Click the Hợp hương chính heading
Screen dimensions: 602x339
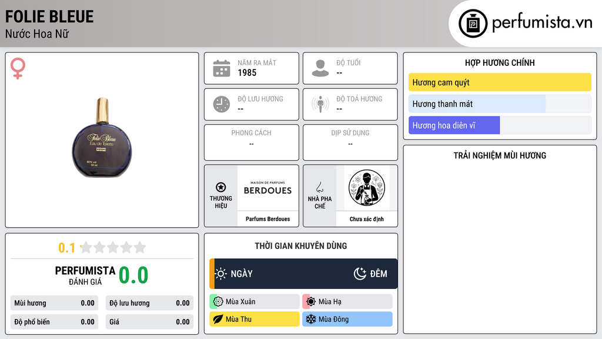click(500, 62)
